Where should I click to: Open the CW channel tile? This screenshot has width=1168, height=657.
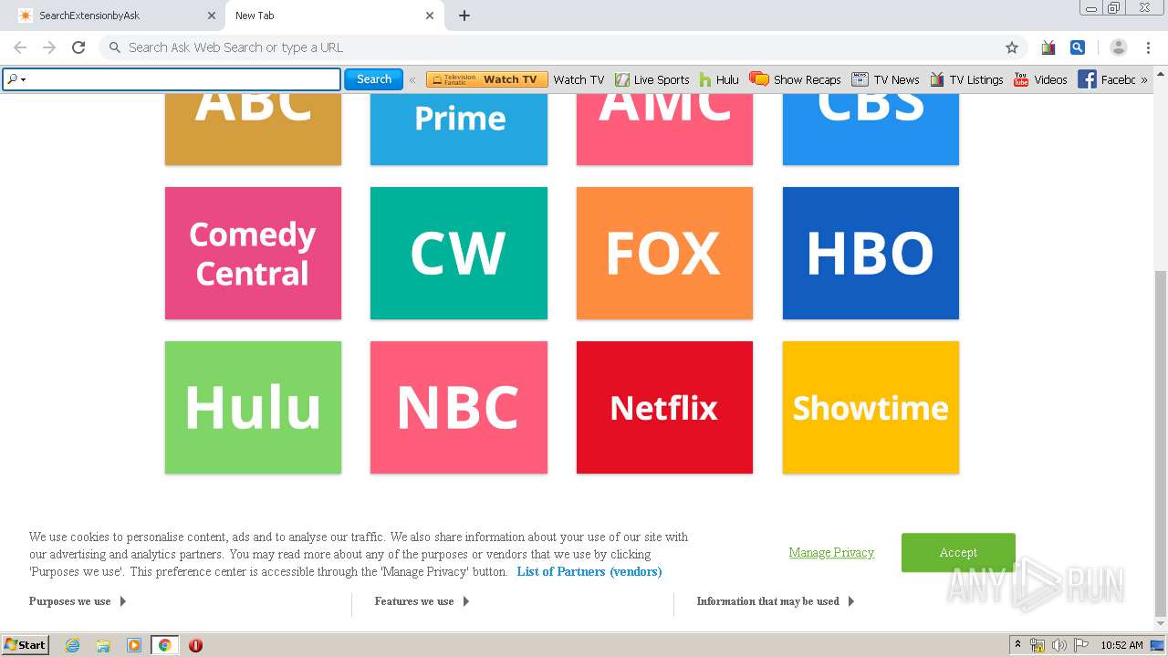(x=459, y=253)
